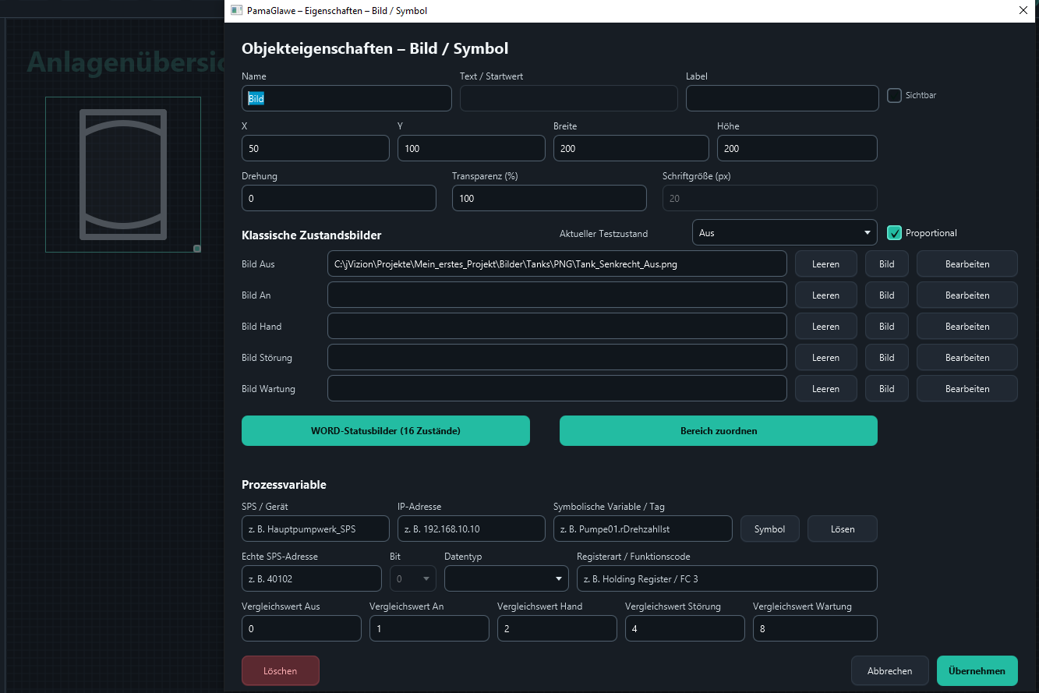Click the Vergleichswert Wartung field
The width and height of the screenshot is (1039, 693).
pyautogui.click(x=815, y=628)
